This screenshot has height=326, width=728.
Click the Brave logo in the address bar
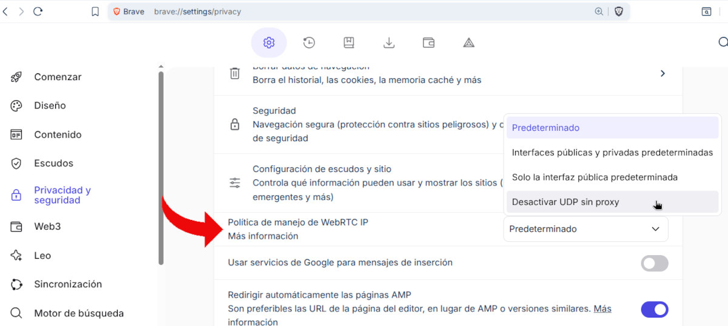116,12
